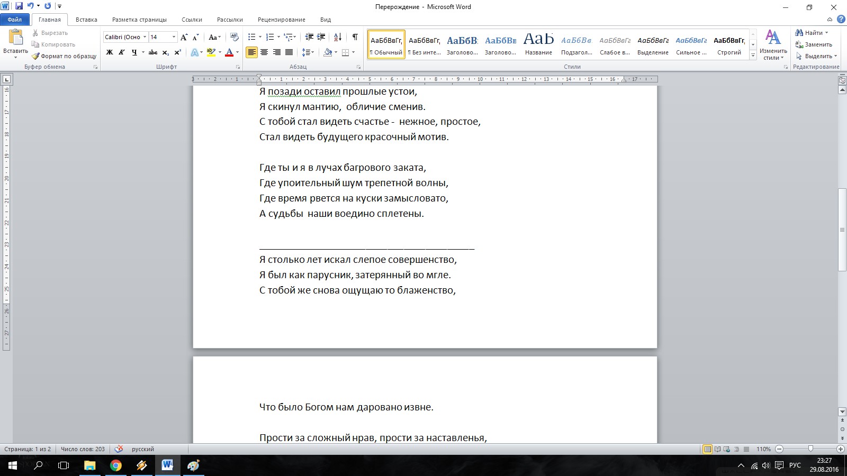This screenshot has width=847, height=476.
Task: Open the change case Aa dropdown
Action: (214, 37)
